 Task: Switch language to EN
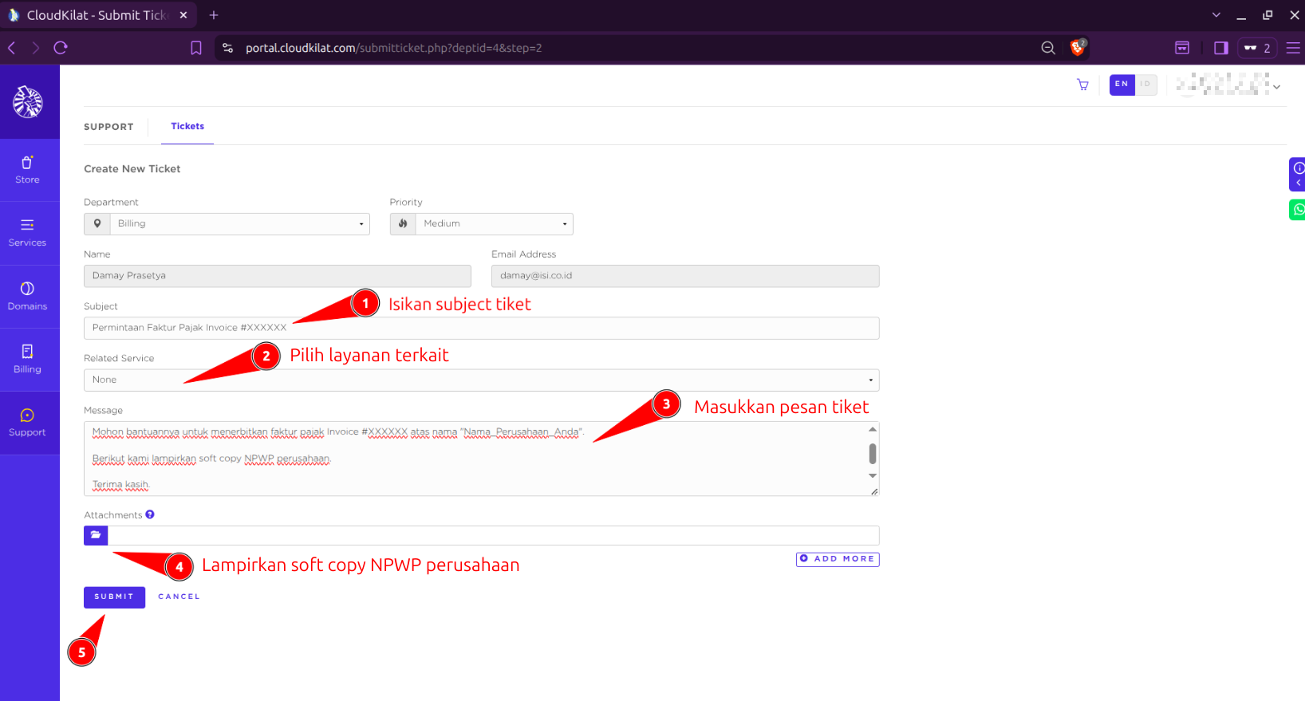coord(1122,85)
